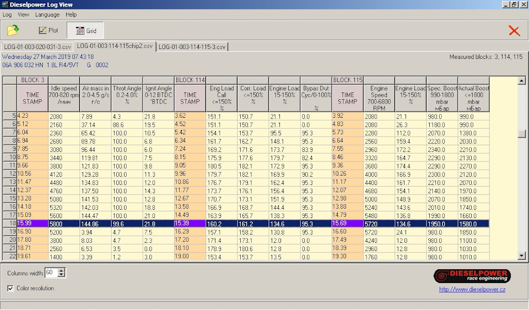Click time stamp cell 10.26
Screen dimensions: 529x310
pos(348,174)
